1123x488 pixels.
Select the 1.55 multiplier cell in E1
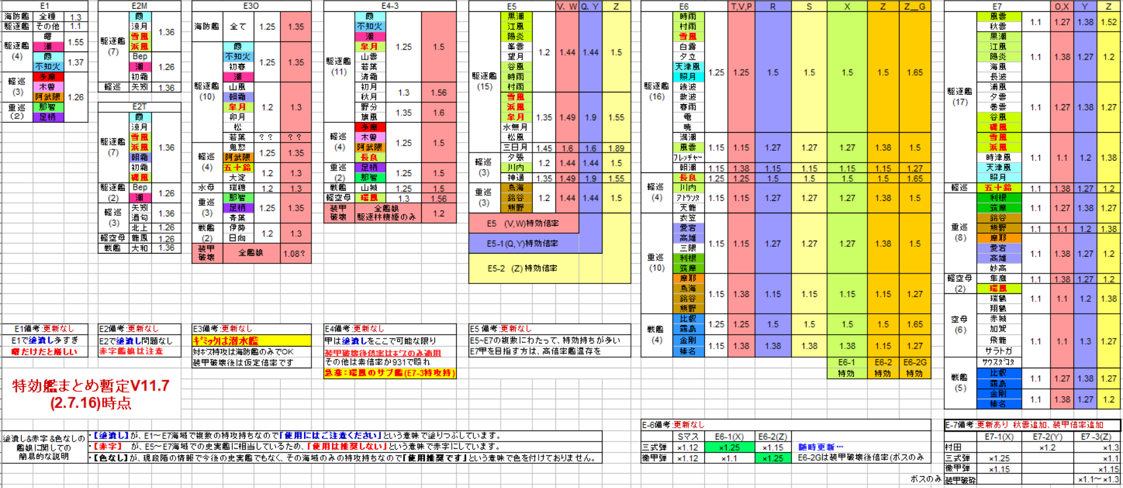[x=76, y=42]
